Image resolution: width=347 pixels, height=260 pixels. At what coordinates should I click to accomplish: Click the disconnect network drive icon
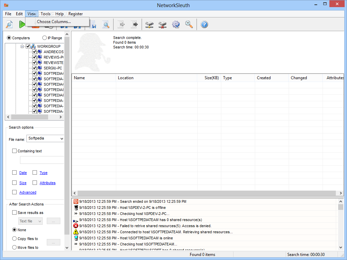click(162, 24)
